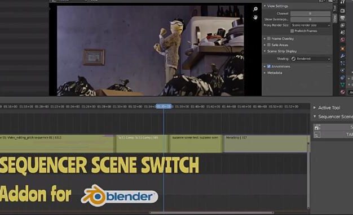Open the Object Constraints properties icon
The height and width of the screenshot is (215, 353).
point(343,78)
